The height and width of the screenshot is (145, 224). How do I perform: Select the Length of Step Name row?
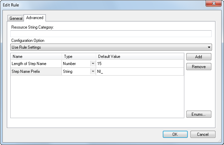[x=36, y=64]
